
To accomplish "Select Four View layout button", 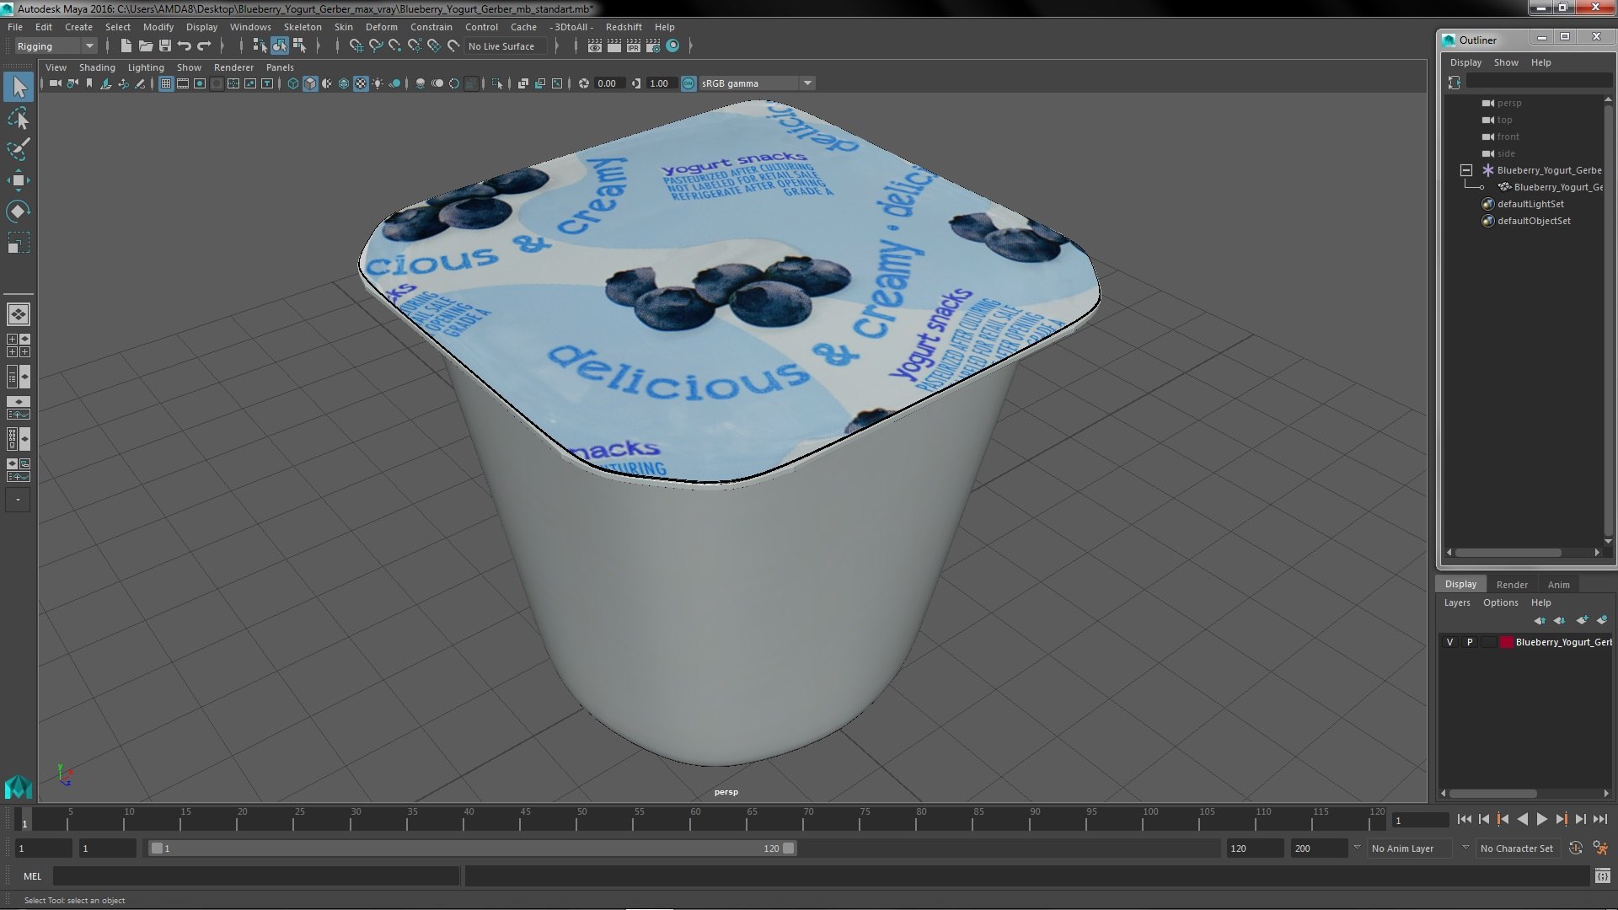I will tap(19, 345).
